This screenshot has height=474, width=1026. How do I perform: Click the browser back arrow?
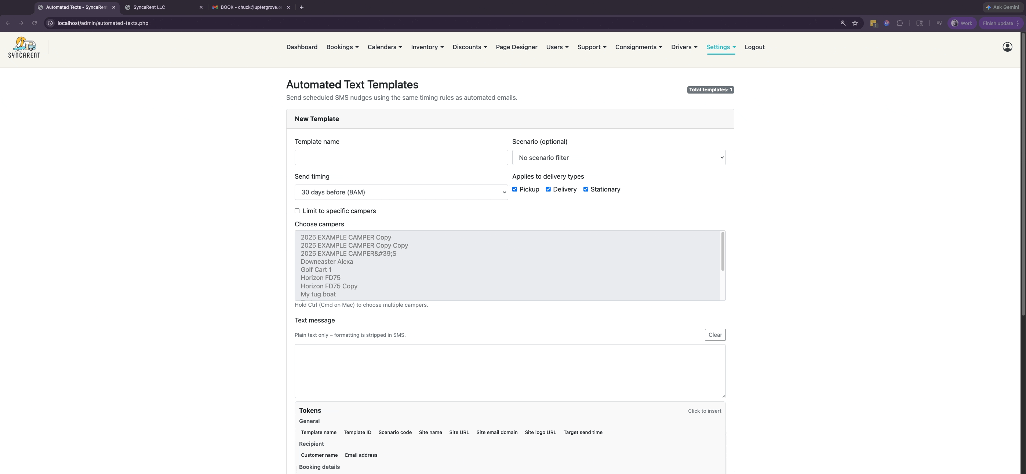click(8, 23)
